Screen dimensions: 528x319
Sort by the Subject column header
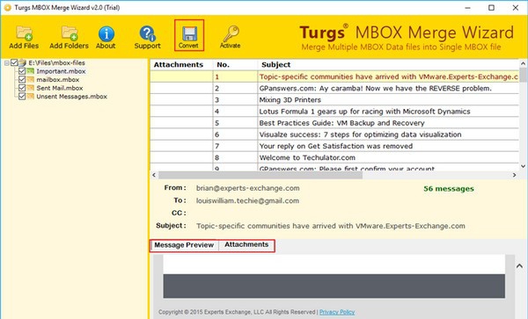click(x=388, y=64)
